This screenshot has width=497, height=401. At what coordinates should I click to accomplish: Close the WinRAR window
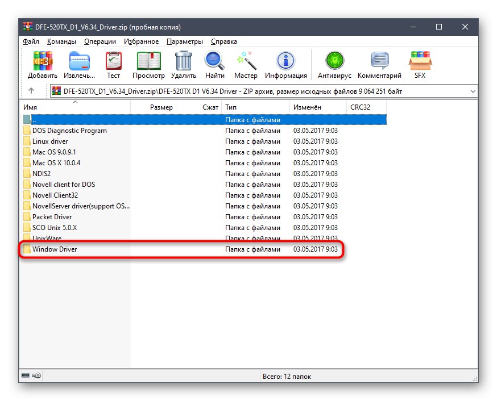coord(465,27)
